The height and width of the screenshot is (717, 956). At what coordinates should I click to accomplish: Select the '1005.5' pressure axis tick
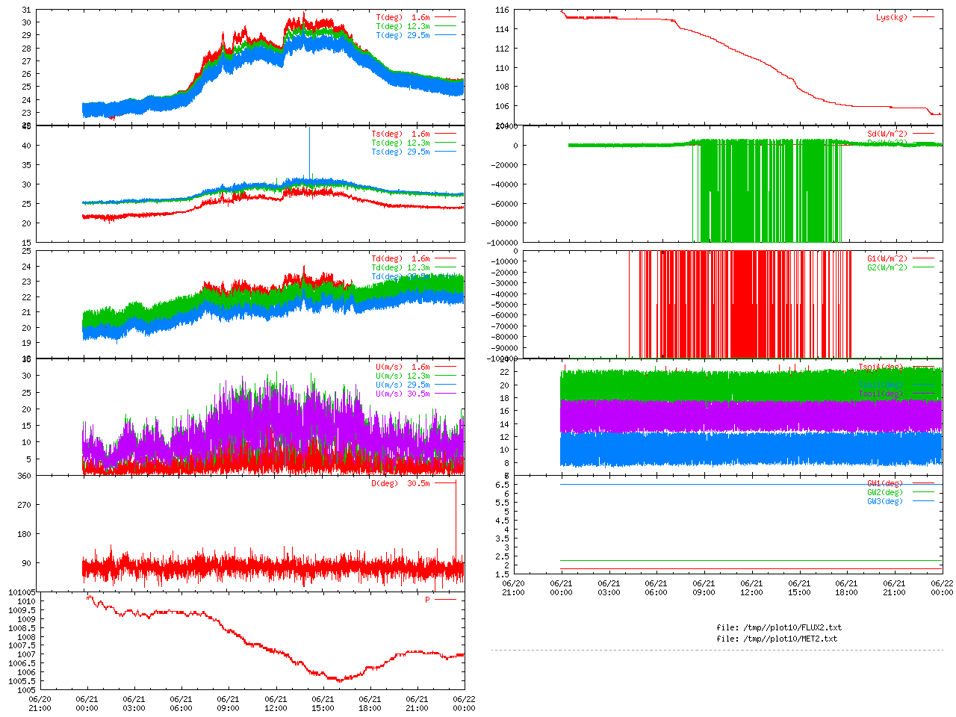click(22, 681)
